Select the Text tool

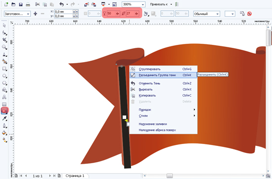coord(4,97)
